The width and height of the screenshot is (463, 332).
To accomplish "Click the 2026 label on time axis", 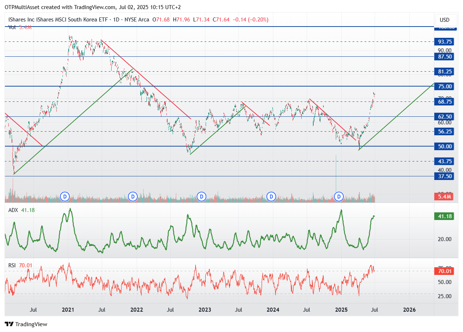I will point(409,310).
